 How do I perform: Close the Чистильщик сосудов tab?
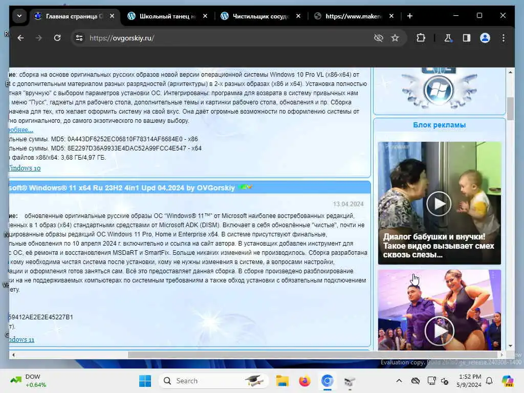pyautogui.click(x=298, y=16)
